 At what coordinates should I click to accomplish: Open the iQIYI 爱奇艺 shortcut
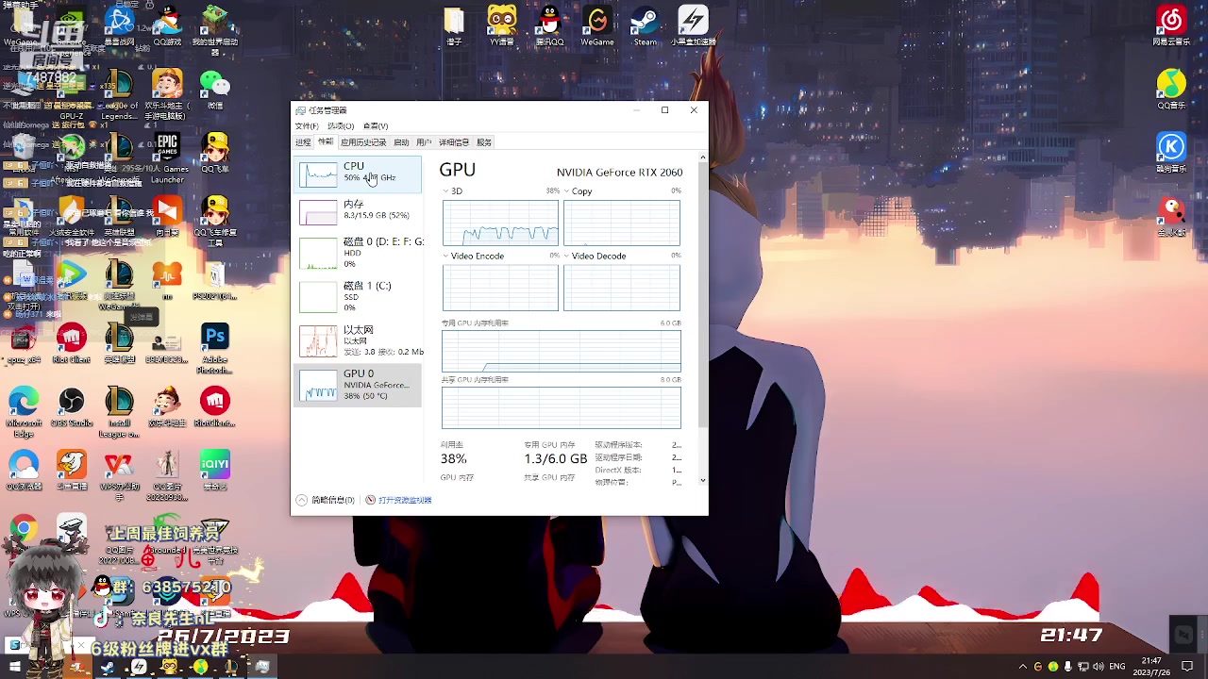pyautogui.click(x=215, y=470)
